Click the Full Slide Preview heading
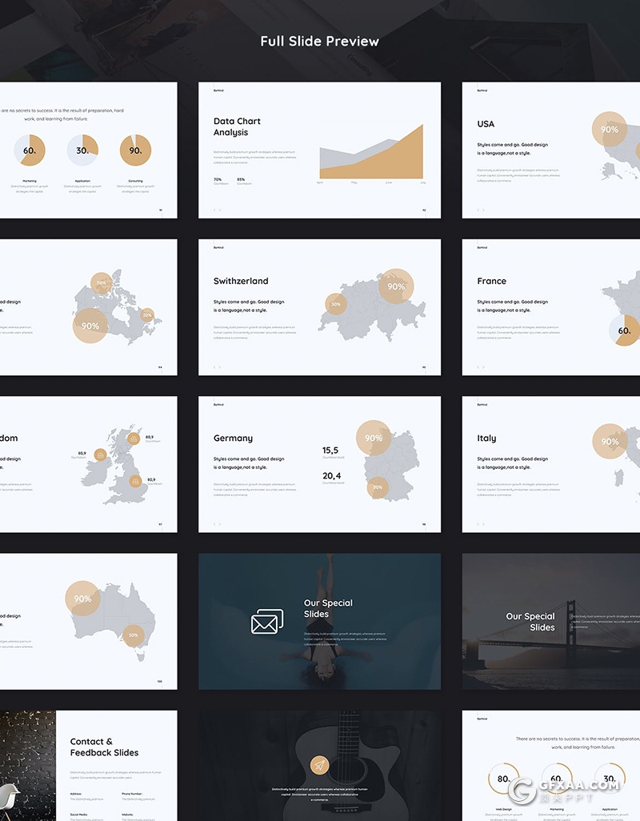The width and height of the screenshot is (640, 821). coord(319,41)
